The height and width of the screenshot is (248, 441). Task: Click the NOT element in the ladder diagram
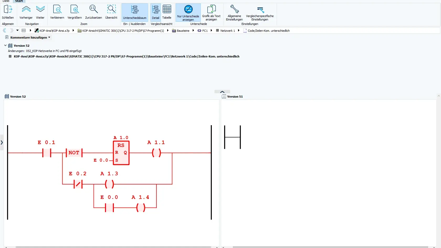tap(74, 152)
